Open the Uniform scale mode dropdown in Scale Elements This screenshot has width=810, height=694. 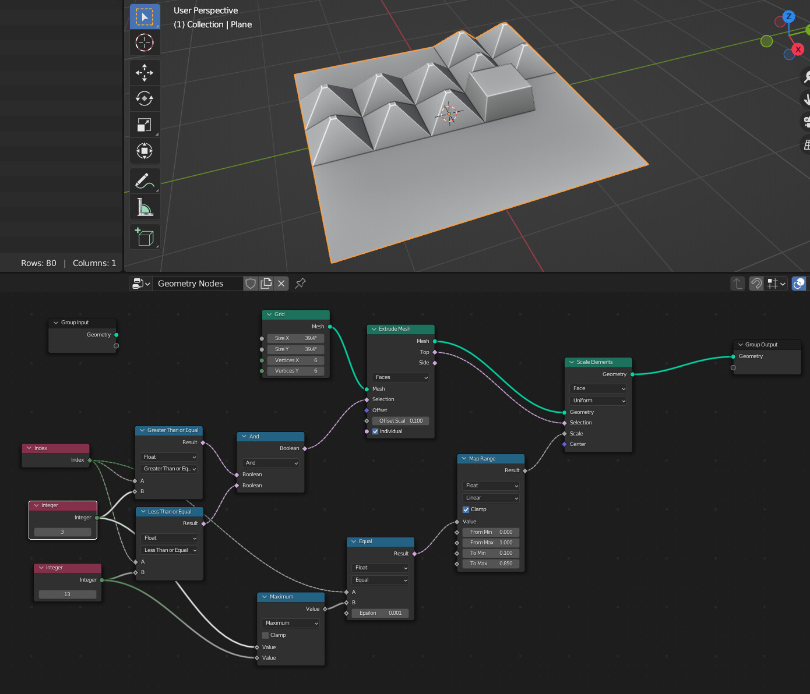597,401
